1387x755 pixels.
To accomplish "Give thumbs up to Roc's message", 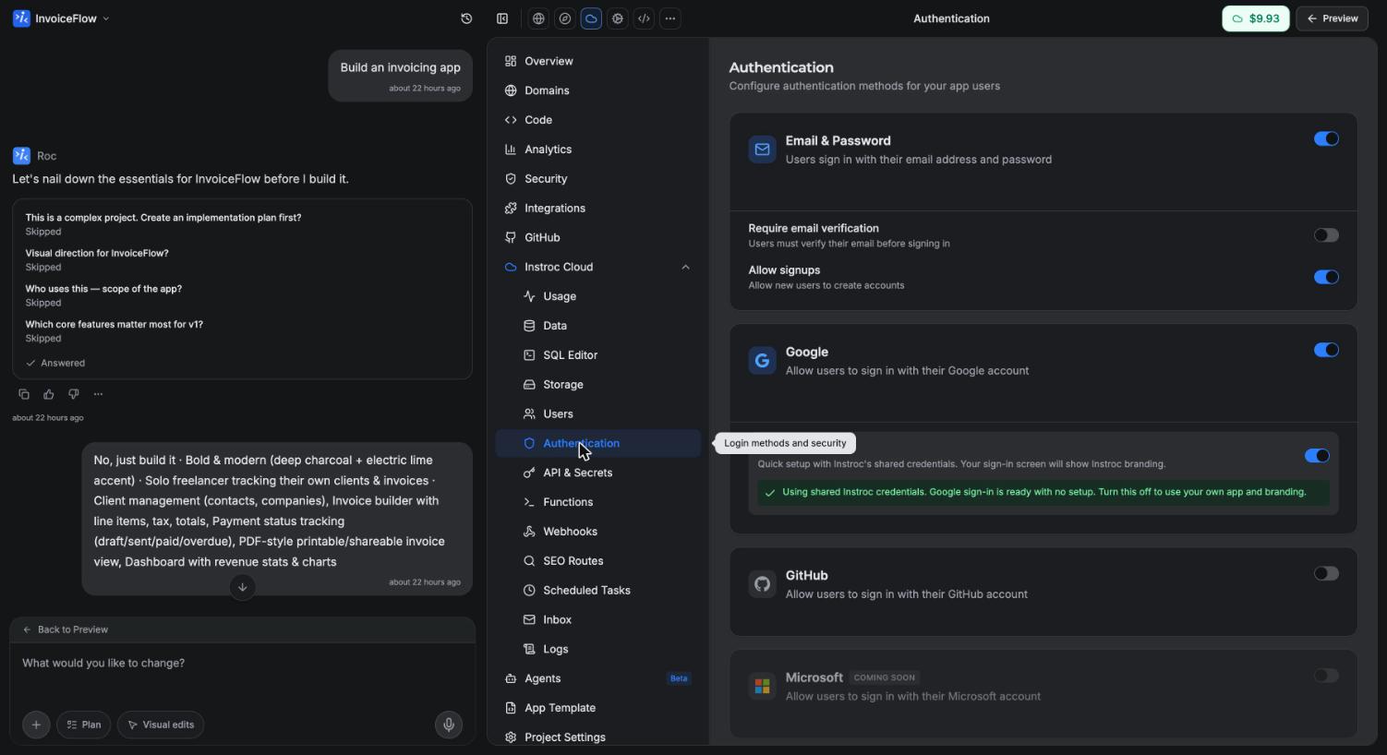I will tap(49, 394).
